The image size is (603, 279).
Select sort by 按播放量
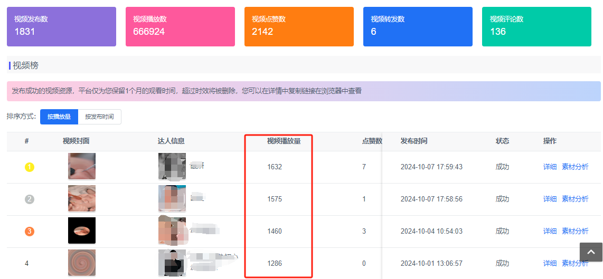[x=59, y=117]
